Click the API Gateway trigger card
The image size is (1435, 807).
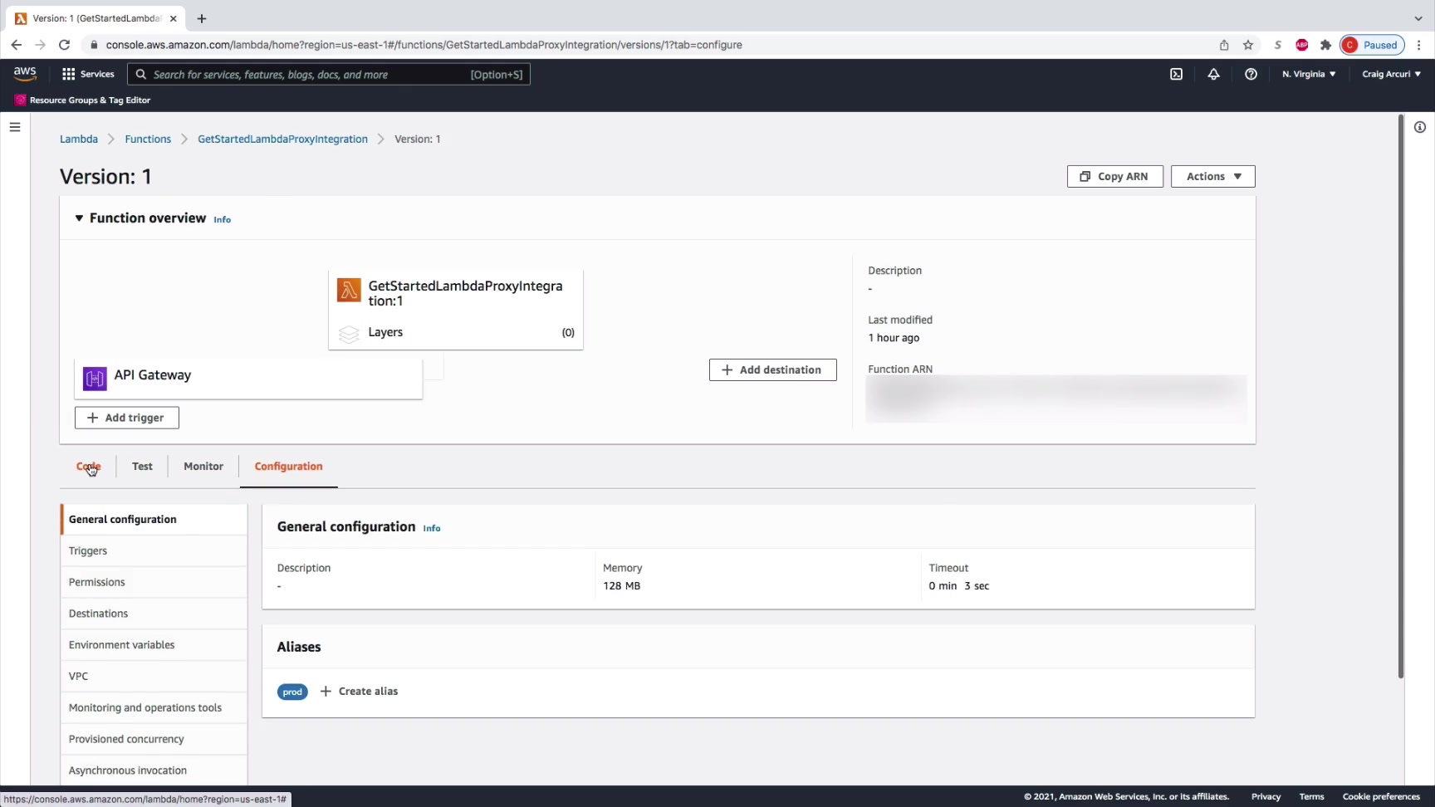[248, 379]
